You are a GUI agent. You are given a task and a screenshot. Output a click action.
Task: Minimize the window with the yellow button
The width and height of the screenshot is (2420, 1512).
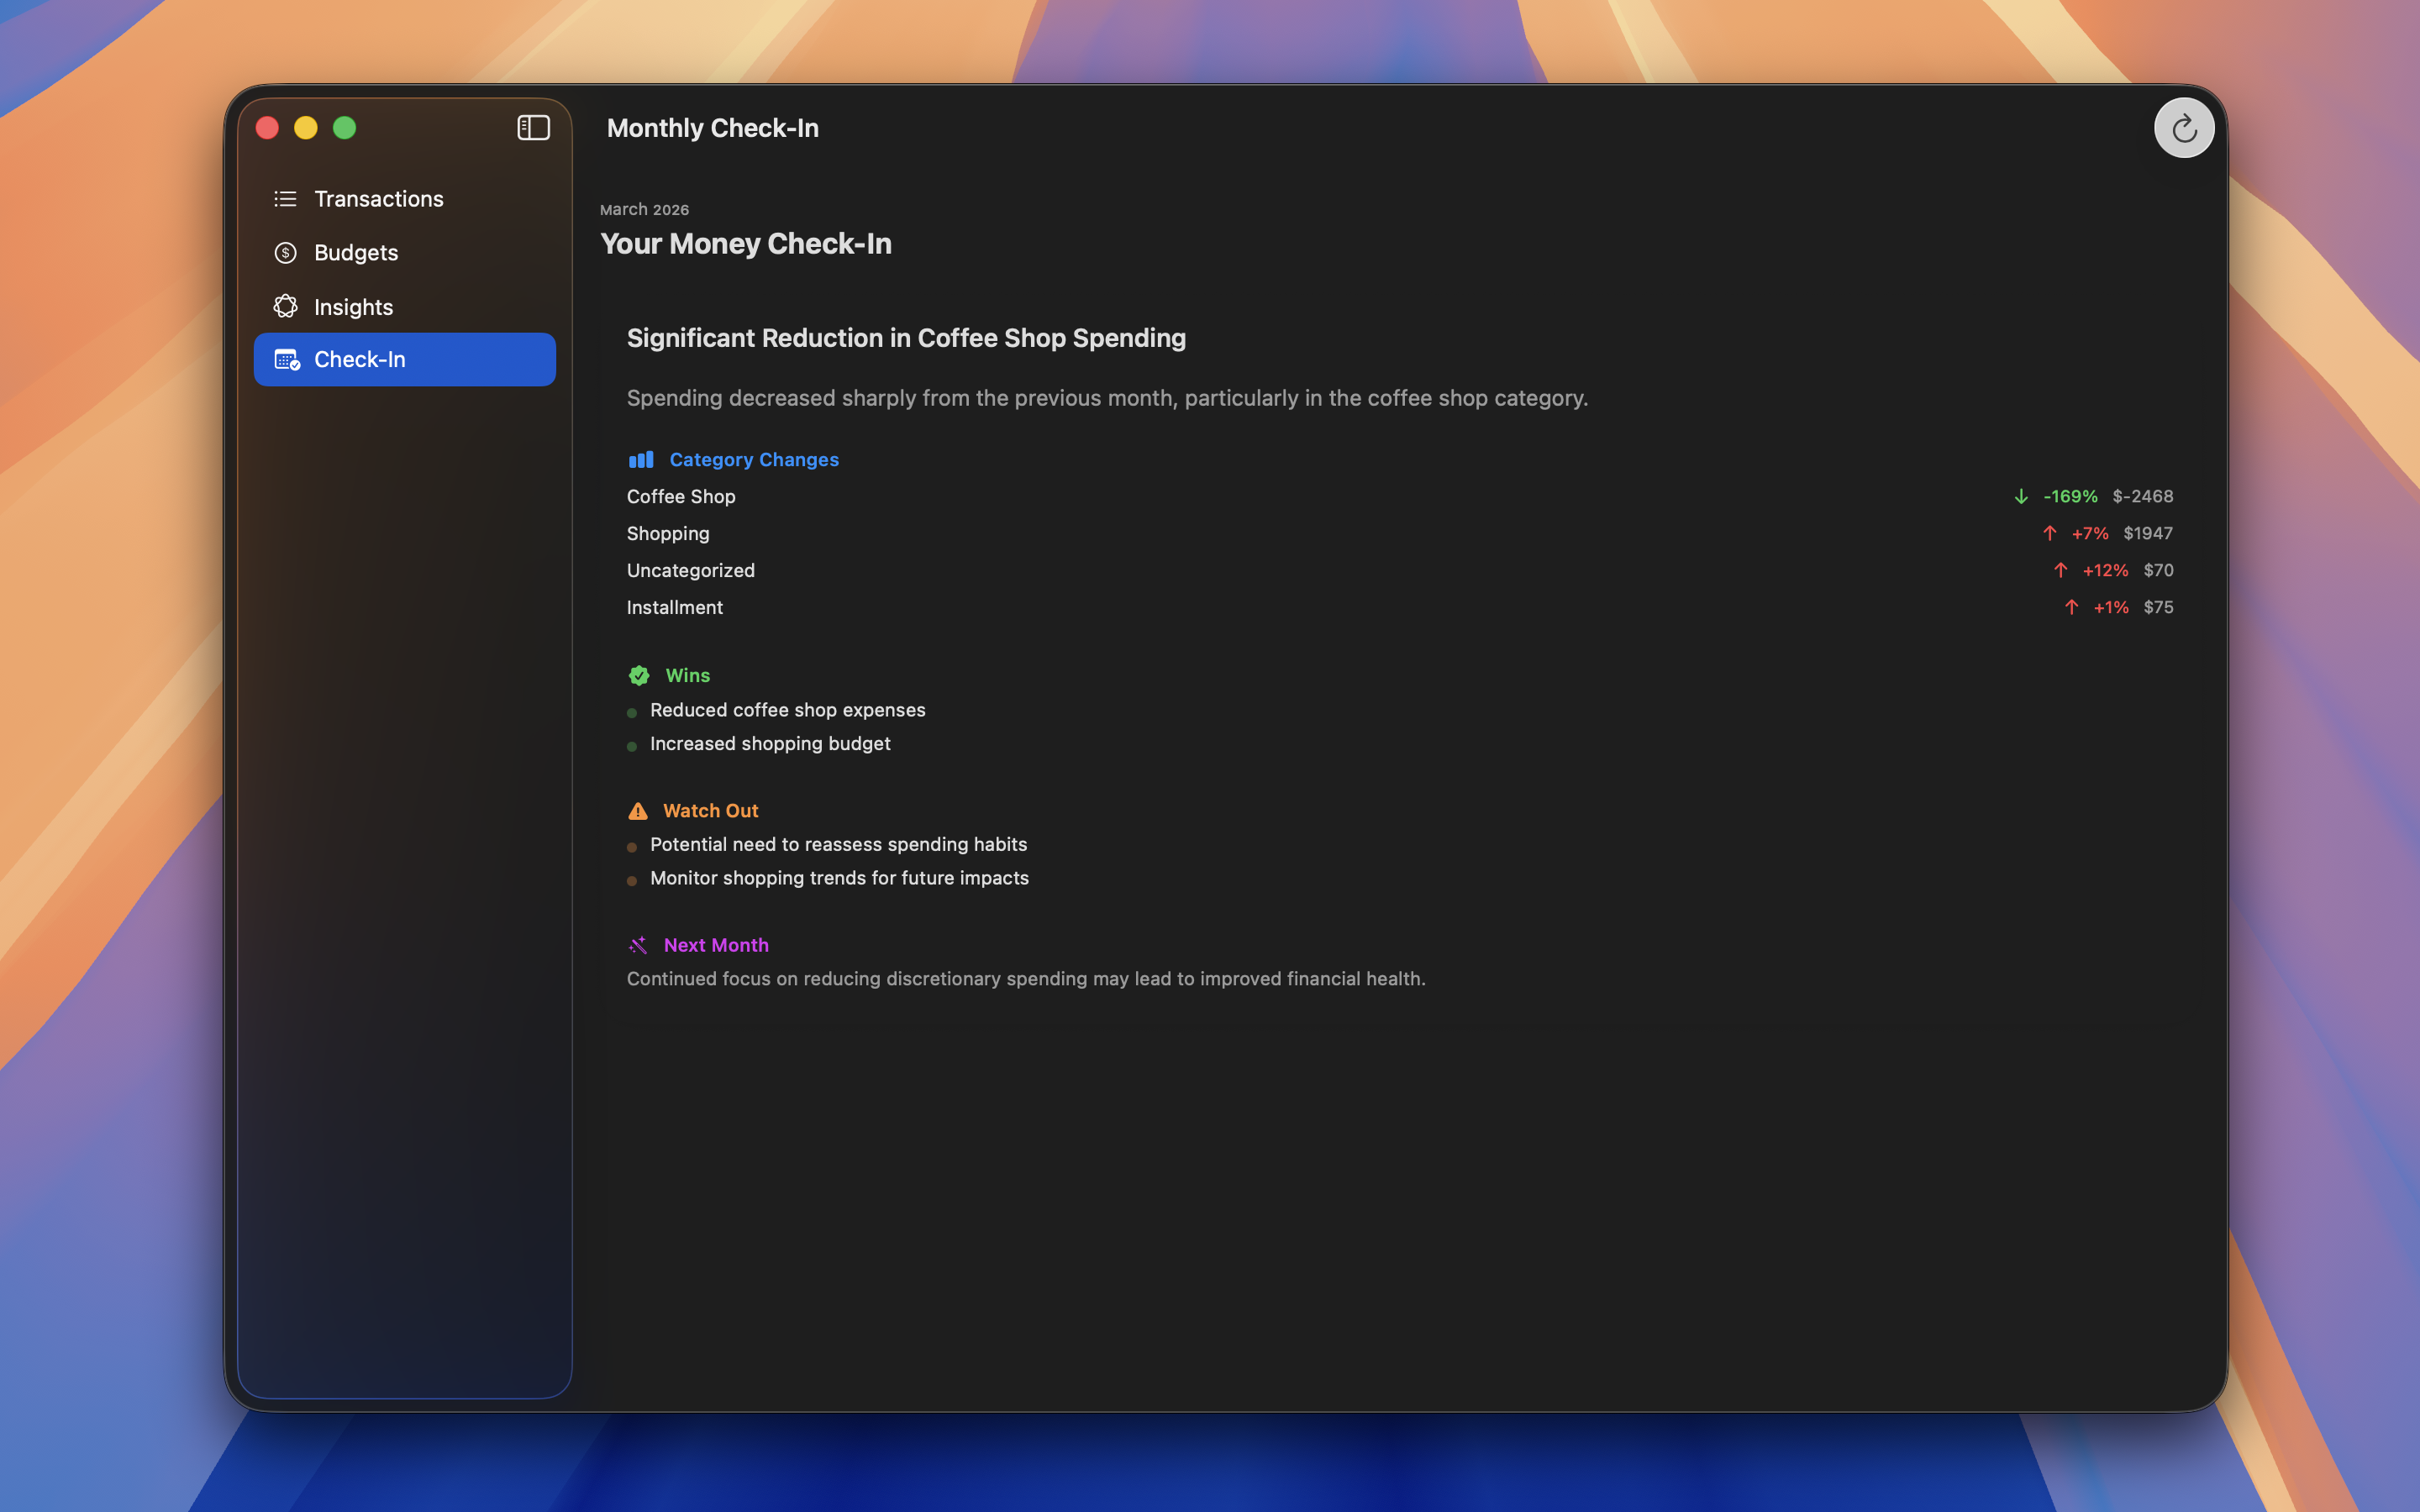click(x=306, y=128)
